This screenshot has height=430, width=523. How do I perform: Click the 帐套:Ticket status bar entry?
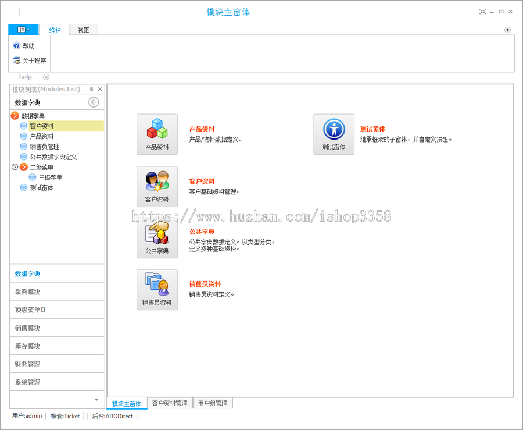coord(65,416)
